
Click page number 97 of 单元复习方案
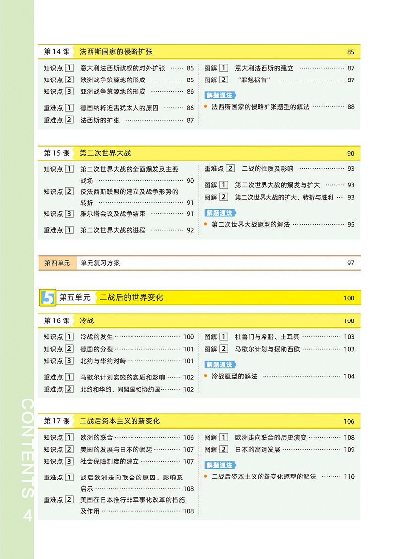351,263
